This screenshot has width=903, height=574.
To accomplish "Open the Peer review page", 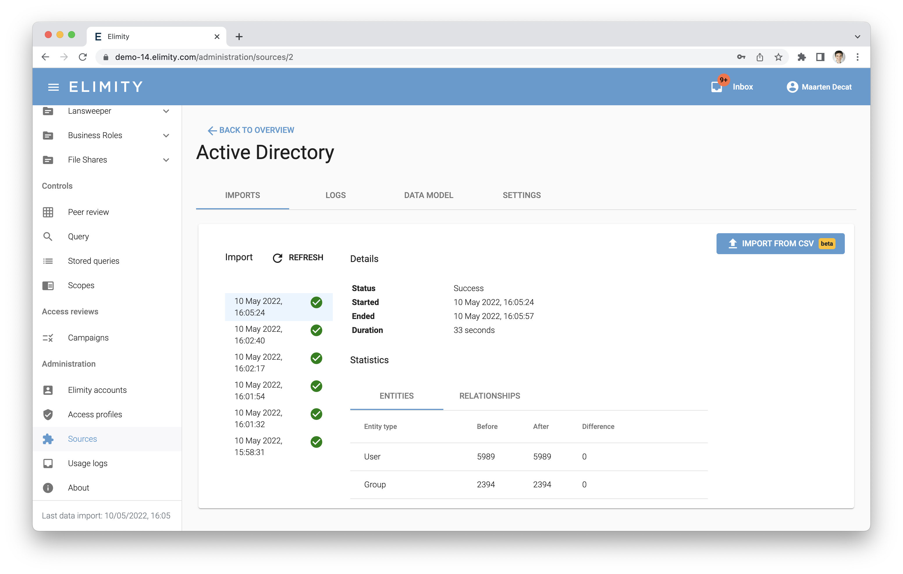I will [x=88, y=212].
